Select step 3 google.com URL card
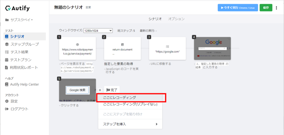This screenshot has width=284, height=135. click(167, 49)
